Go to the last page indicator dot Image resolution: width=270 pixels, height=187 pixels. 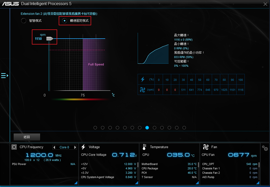click(x=184, y=128)
